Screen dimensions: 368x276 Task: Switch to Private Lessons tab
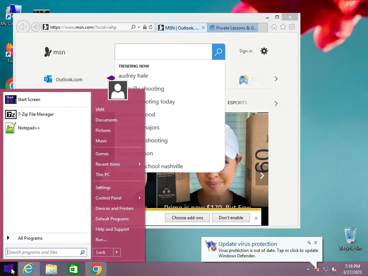click(x=233, y=28)
